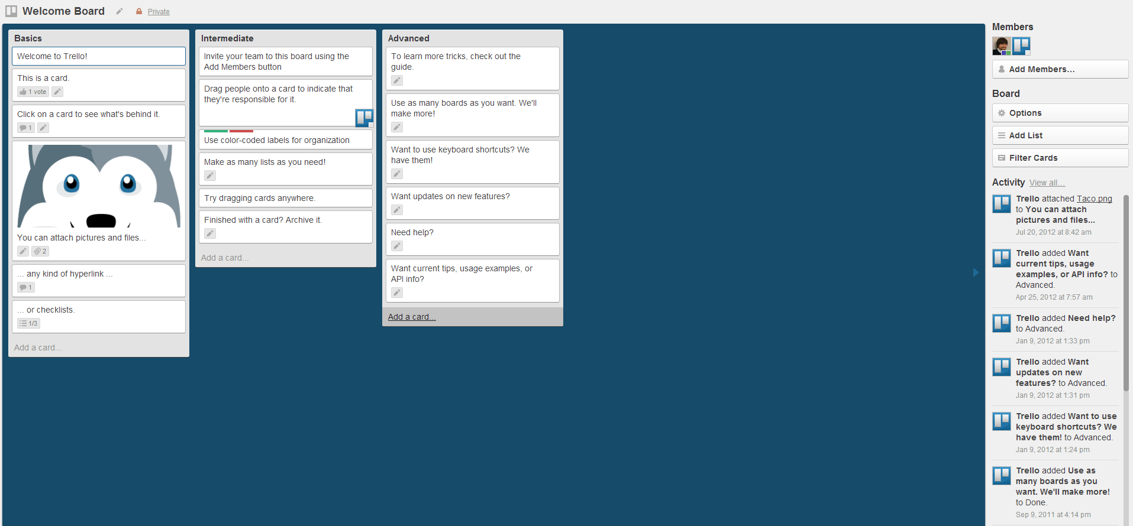Open the Taco husky picture thumbnail
The width and height of the screenshot is (1133, 526).
99,186
